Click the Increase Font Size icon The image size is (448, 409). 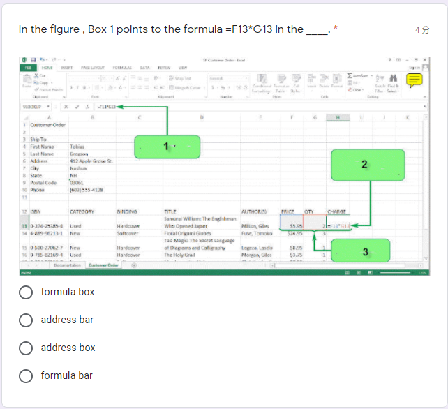pos(117,78)
